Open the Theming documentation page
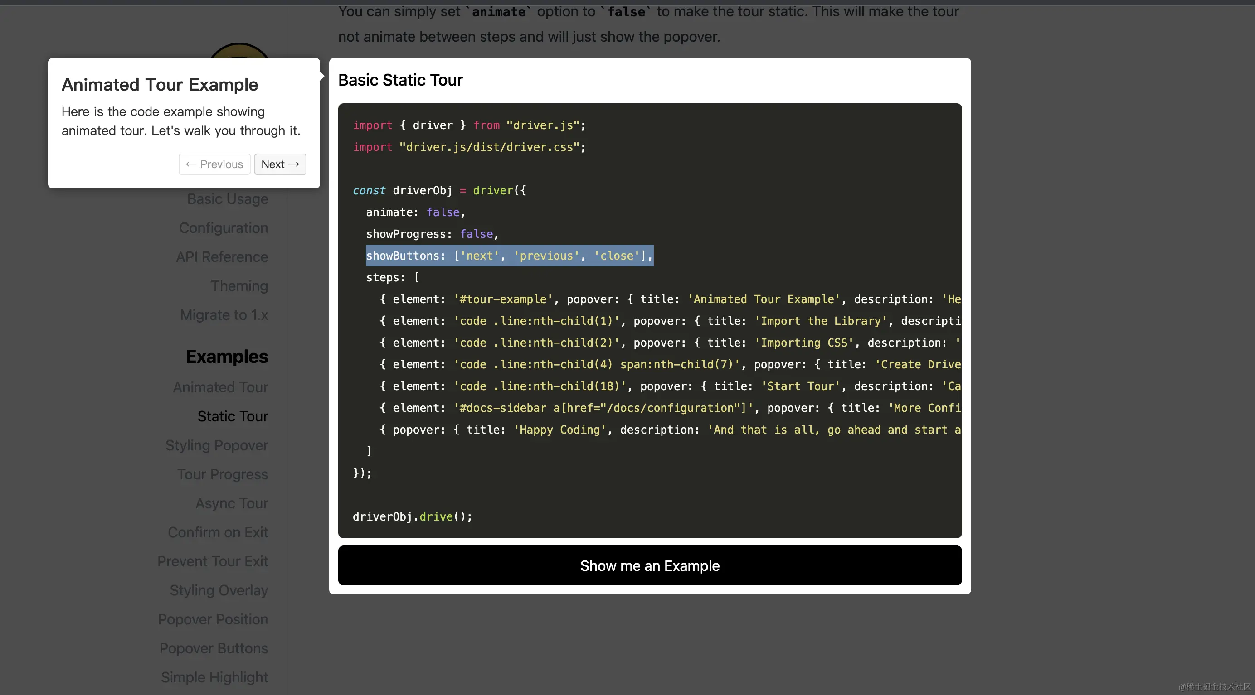The height and width of the screenshot is (695, 1255). [x=239, y=286]
